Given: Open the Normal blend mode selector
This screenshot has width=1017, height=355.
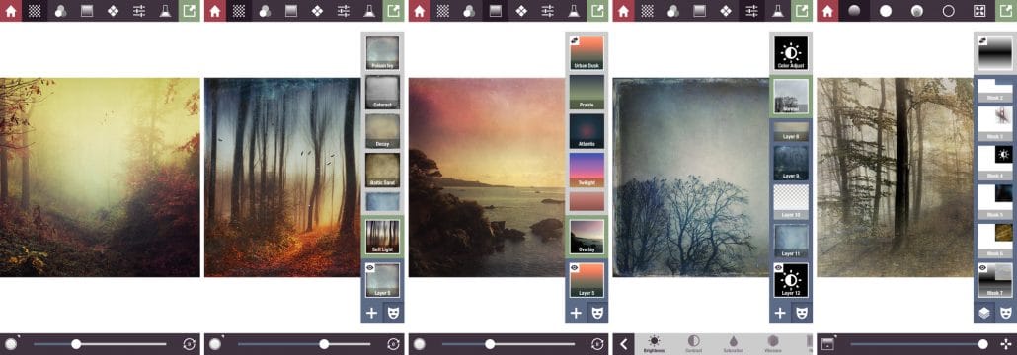Looking at the screenshot, I should click(x=791, y=96).
